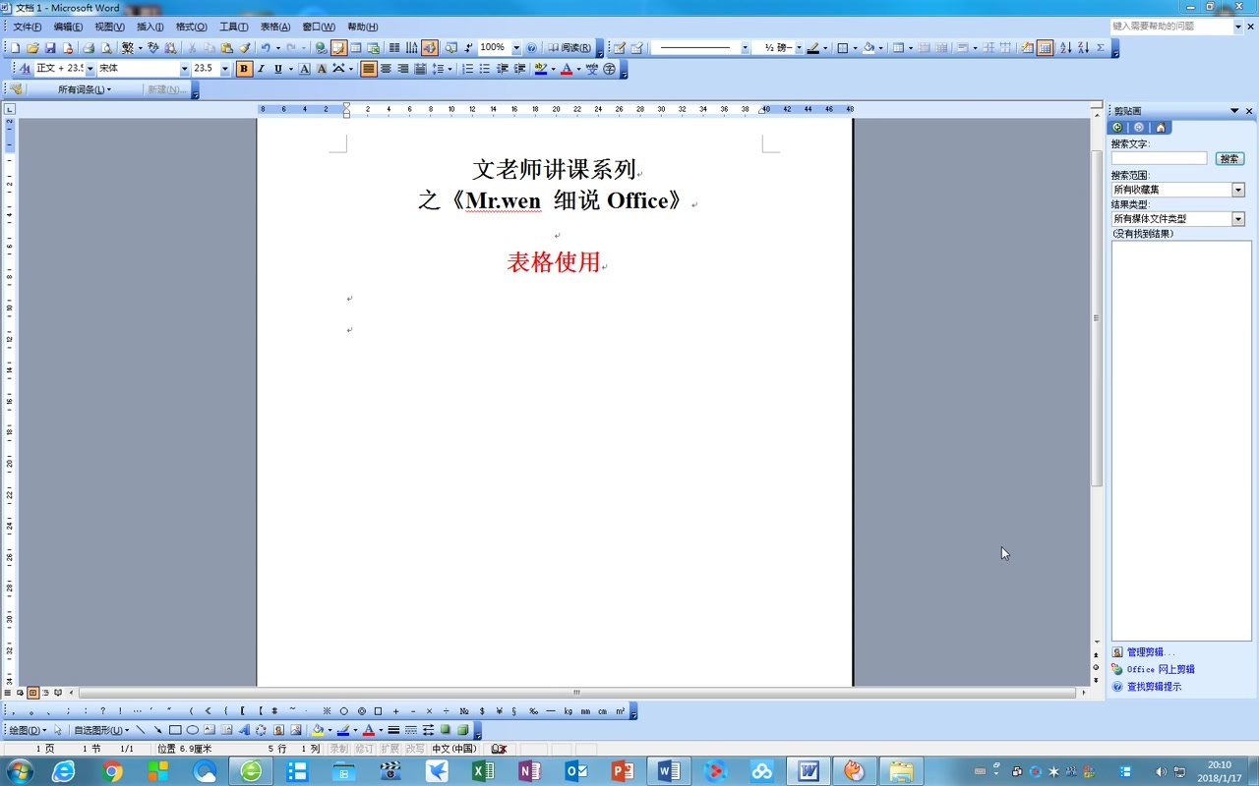Click the Insert Table icon

356,47
